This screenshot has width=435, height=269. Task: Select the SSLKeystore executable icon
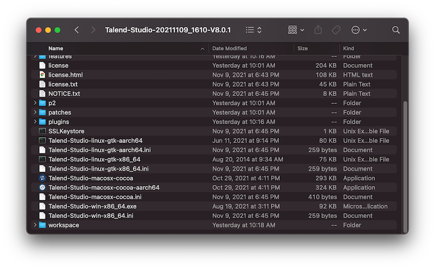point(42,131)
